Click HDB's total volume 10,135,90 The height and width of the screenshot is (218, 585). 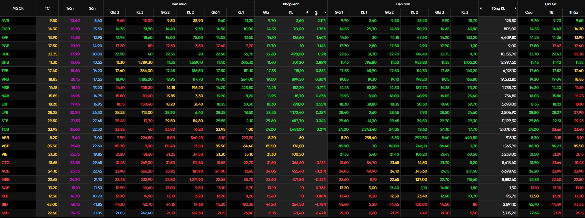[x=508, y=54]
